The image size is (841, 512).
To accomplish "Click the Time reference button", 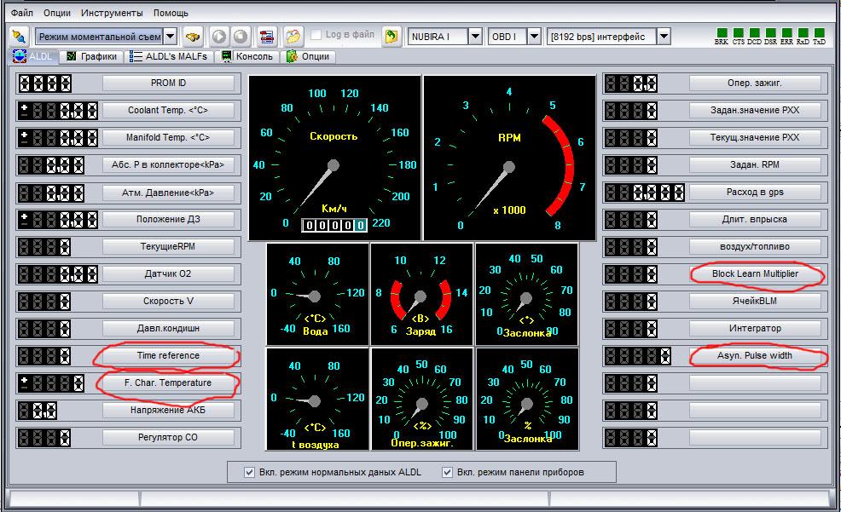I will [168, 355].
